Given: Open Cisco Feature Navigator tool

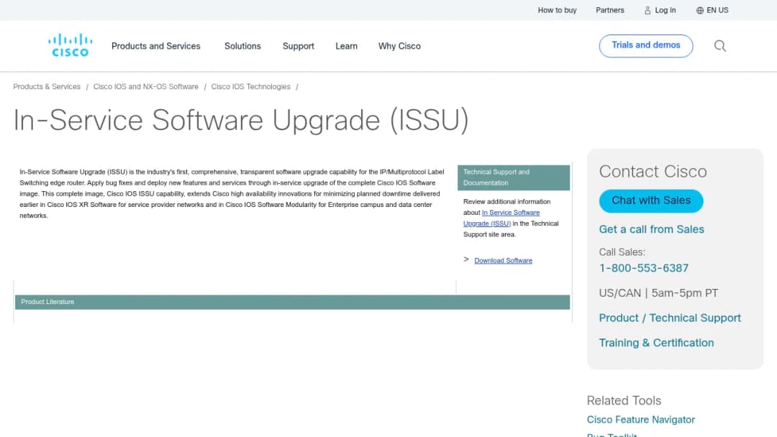Looking at the screenshot, I should click(x=641, y=420).
